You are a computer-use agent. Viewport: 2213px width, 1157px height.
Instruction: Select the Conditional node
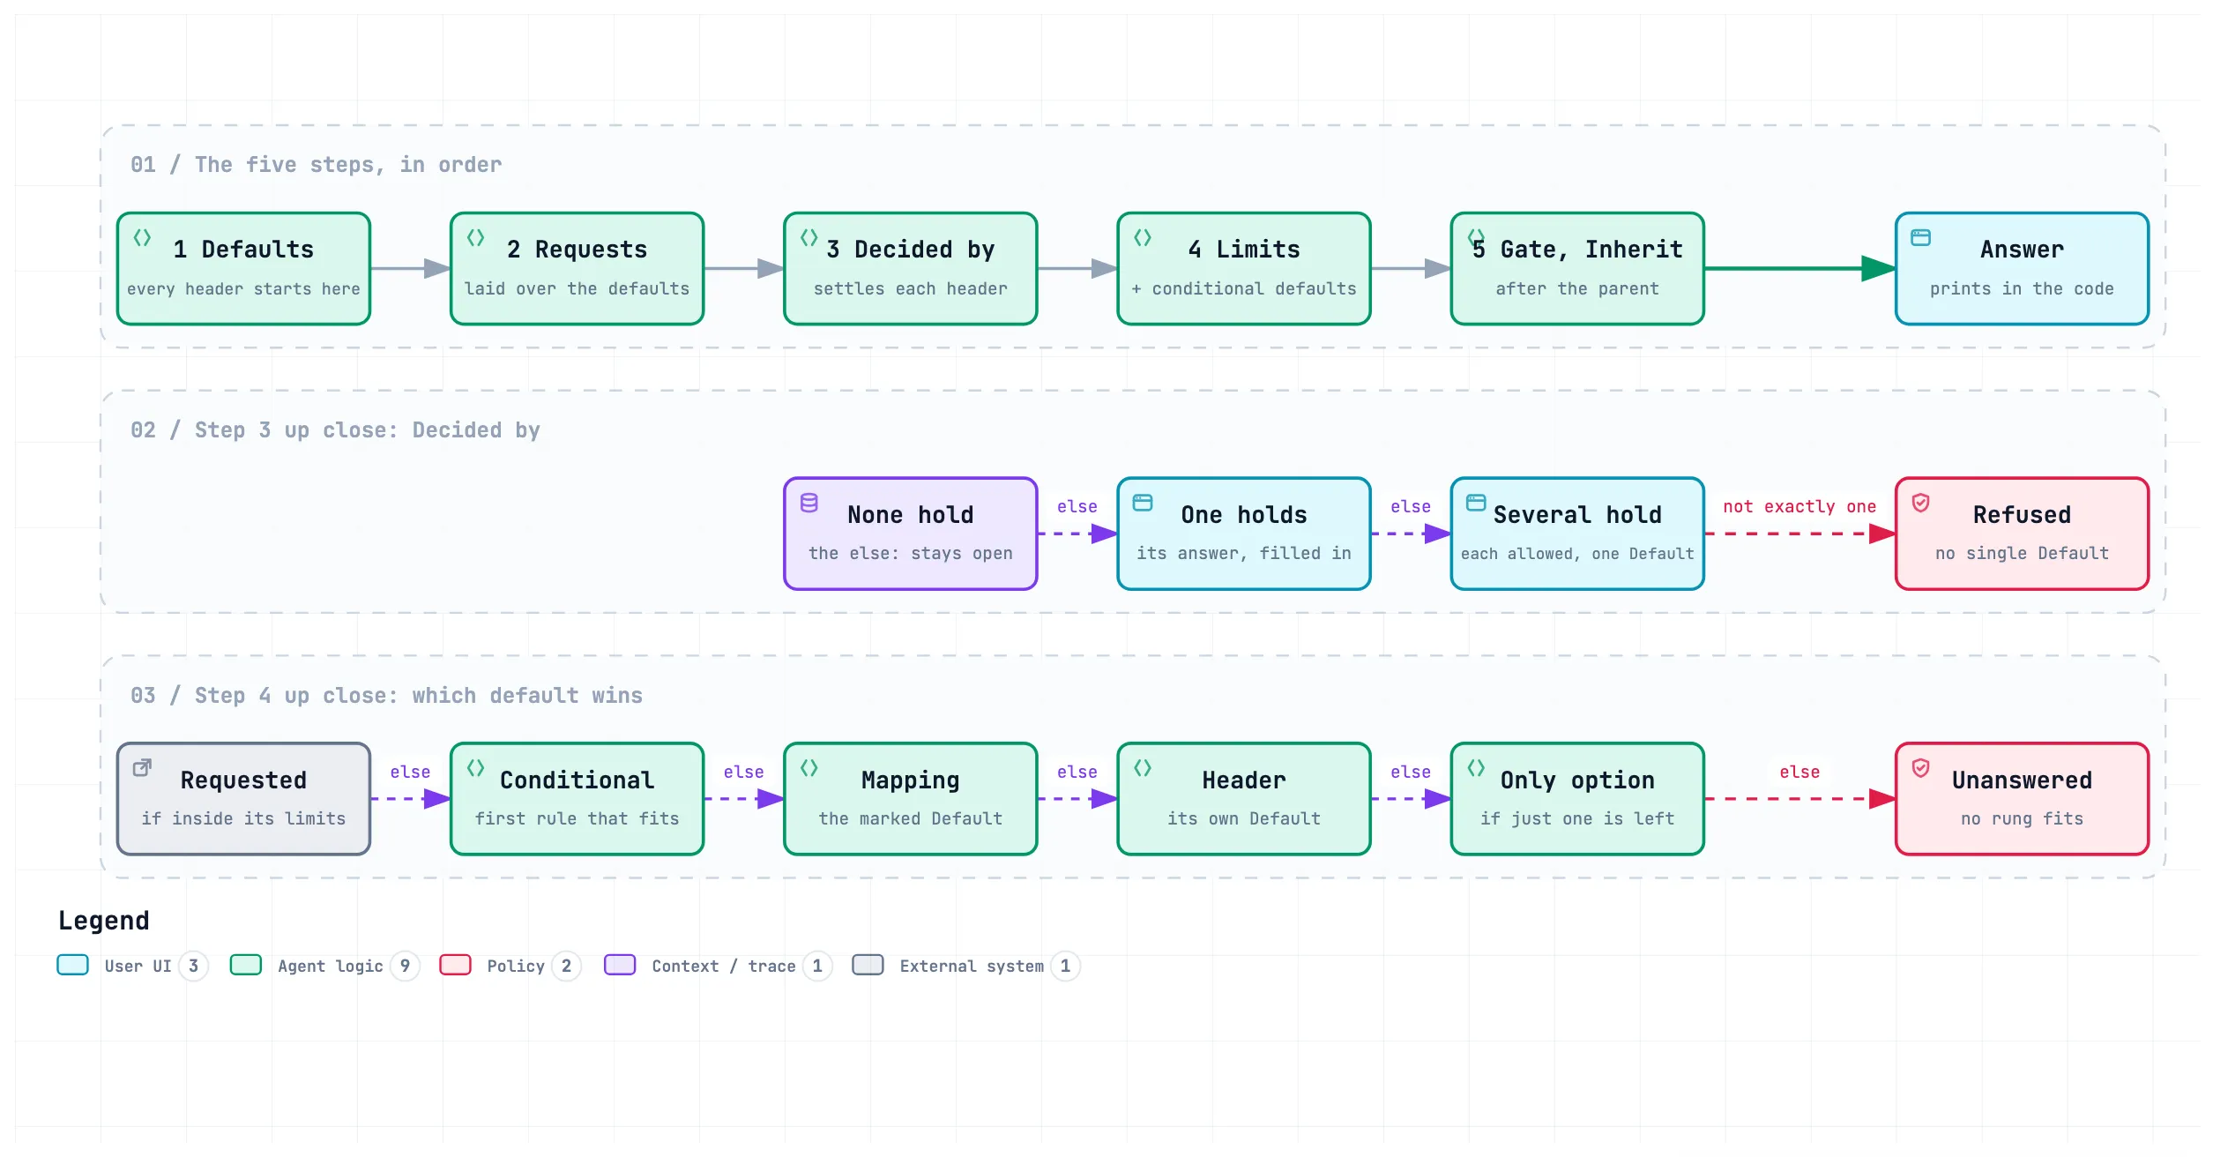(577, 799)
